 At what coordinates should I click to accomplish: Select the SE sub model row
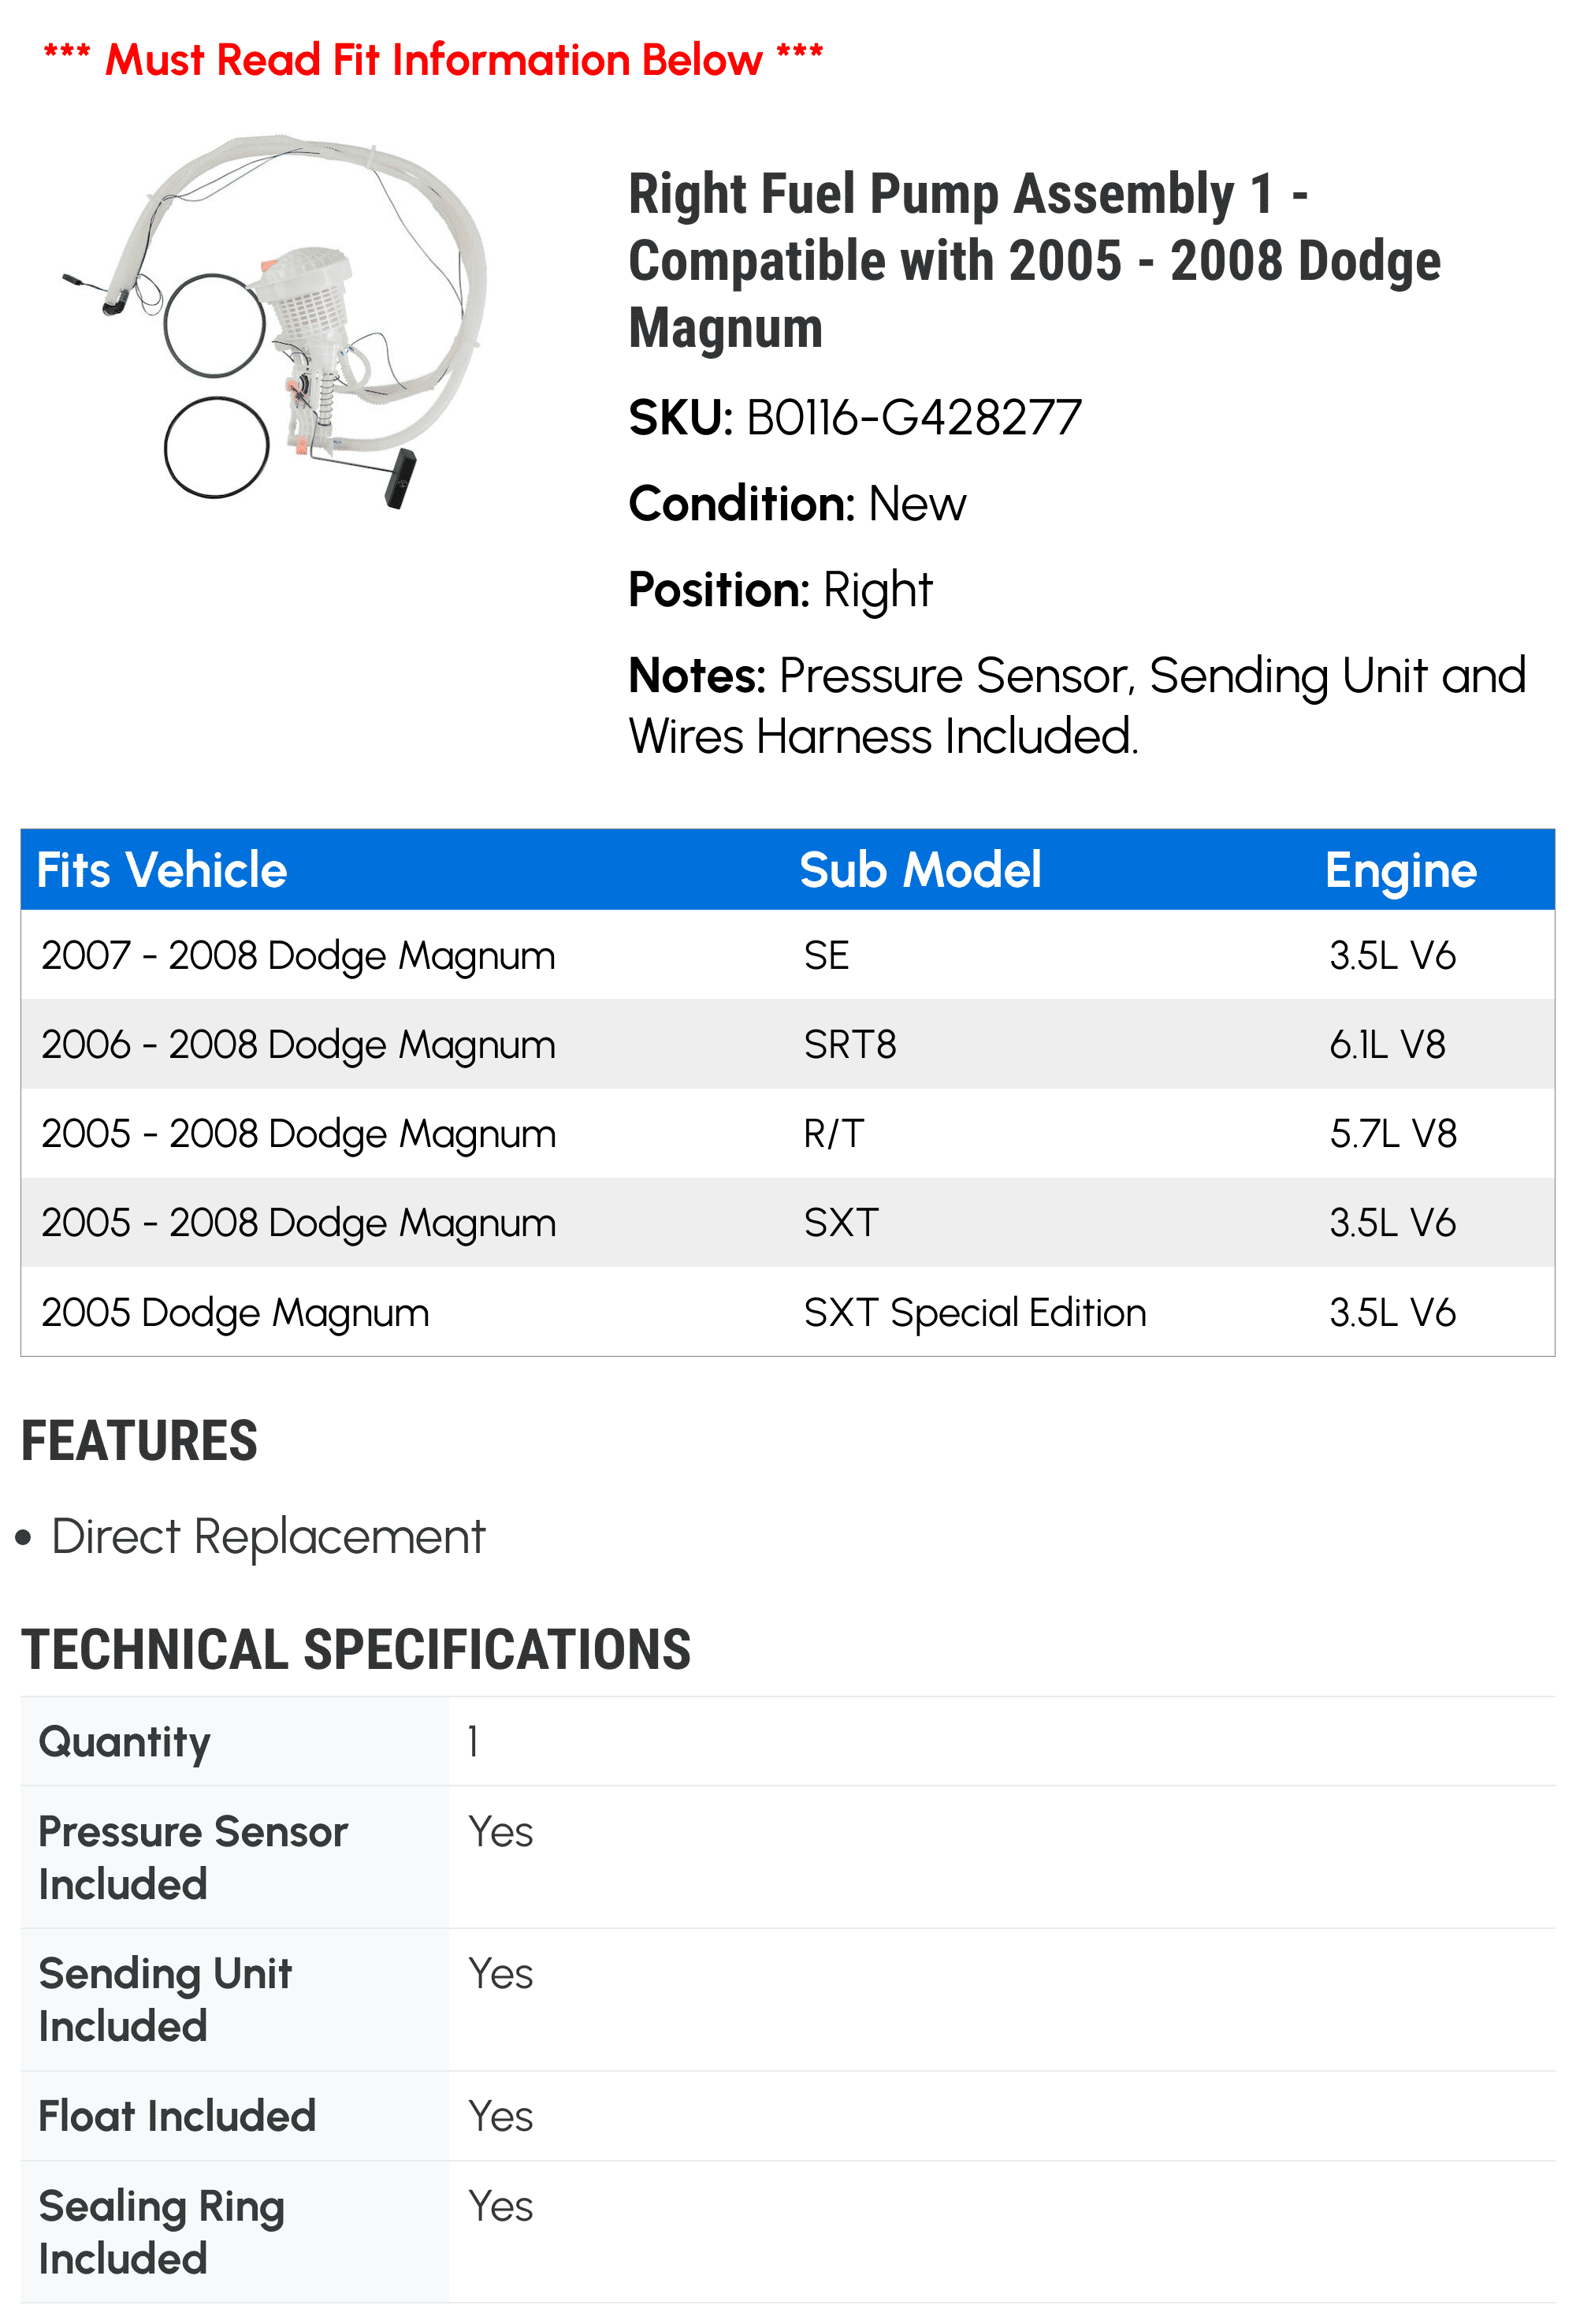pyautogui.click(x=786, y=956)
